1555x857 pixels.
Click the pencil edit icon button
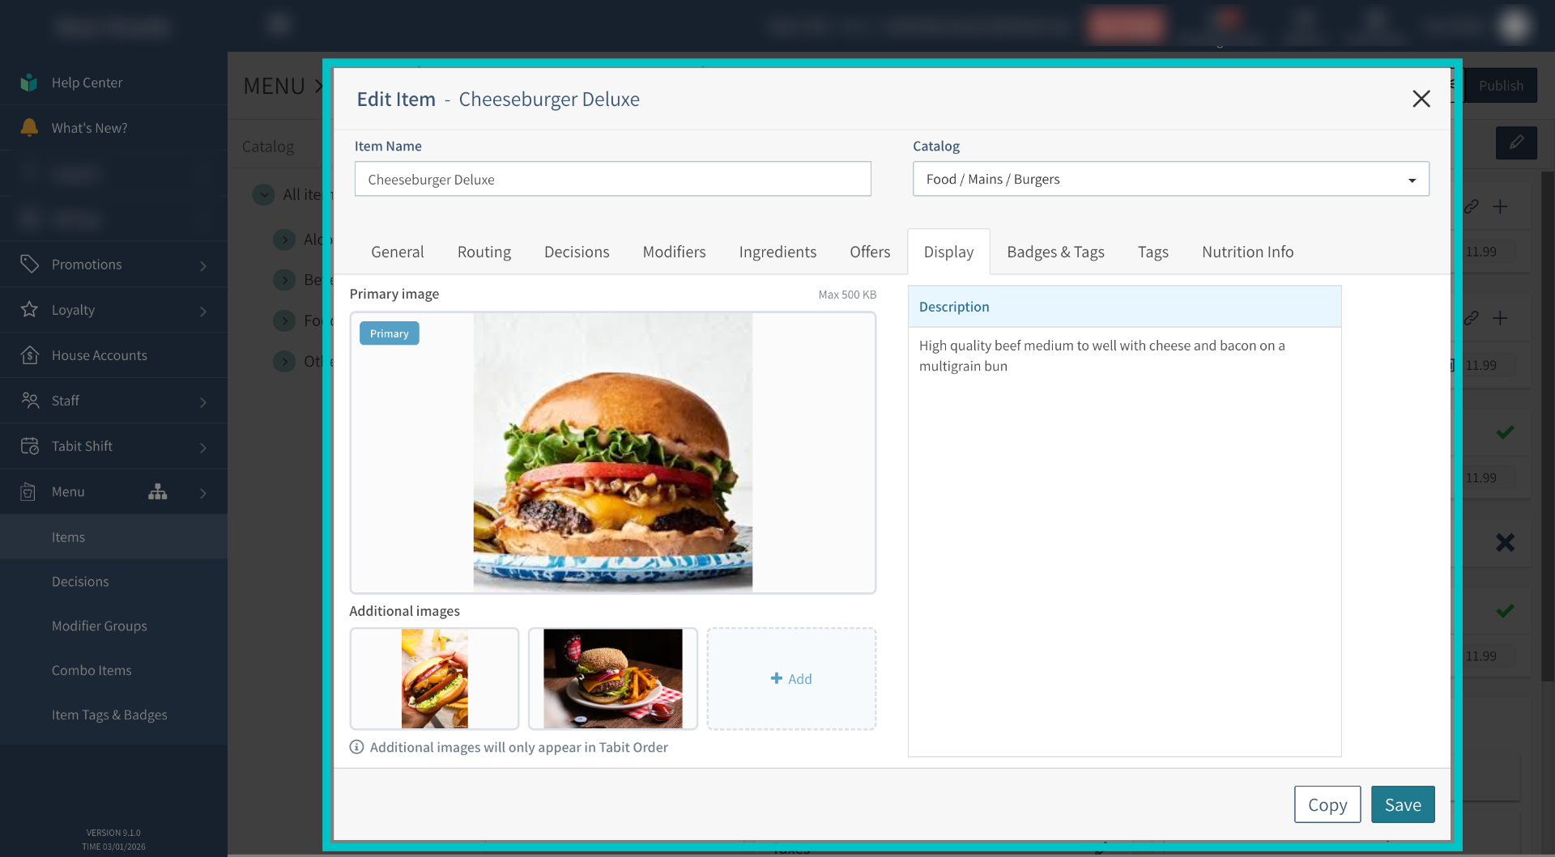[x=1516, y=143]
